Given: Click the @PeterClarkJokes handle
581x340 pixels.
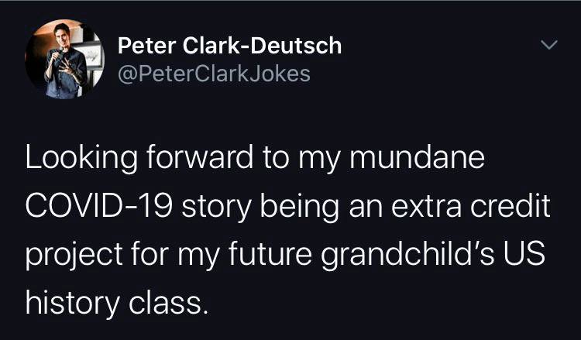Looking at the screenshot, I should [214, 74].
